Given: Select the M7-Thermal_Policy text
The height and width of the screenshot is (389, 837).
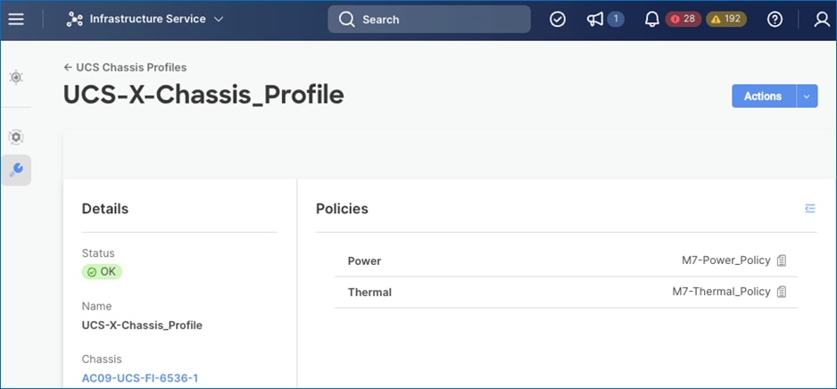Looking at the screenshot, I should (x=721, y=292).
